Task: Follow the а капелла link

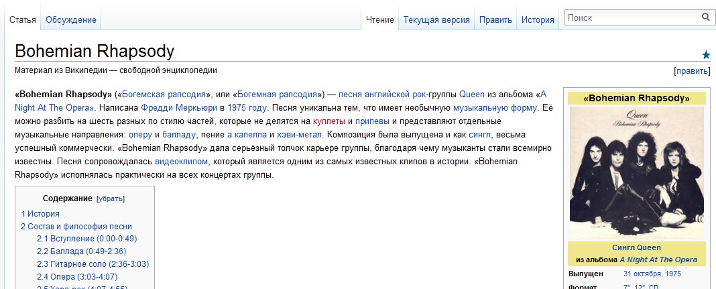Action: [247, 135]
